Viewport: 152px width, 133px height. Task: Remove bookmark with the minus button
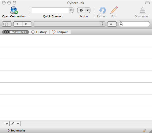coord(18,124)
